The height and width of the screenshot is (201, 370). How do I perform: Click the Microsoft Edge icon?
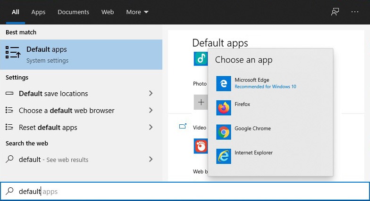[x=224, y=84]
